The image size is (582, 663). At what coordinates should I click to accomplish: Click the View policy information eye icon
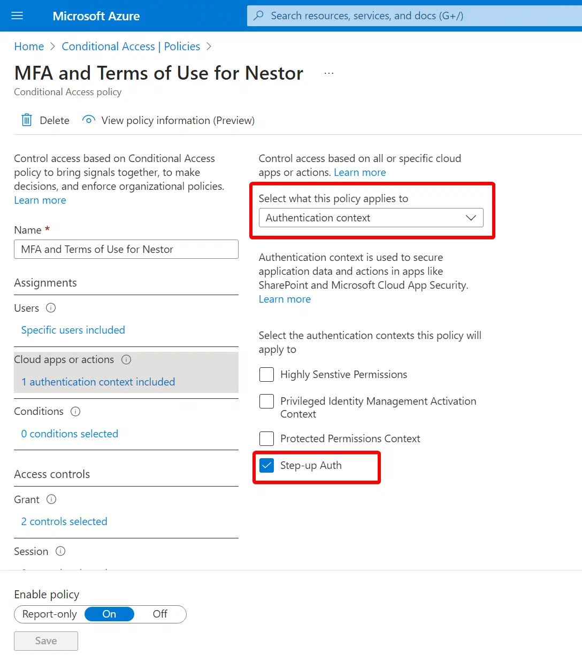[89, 120]
